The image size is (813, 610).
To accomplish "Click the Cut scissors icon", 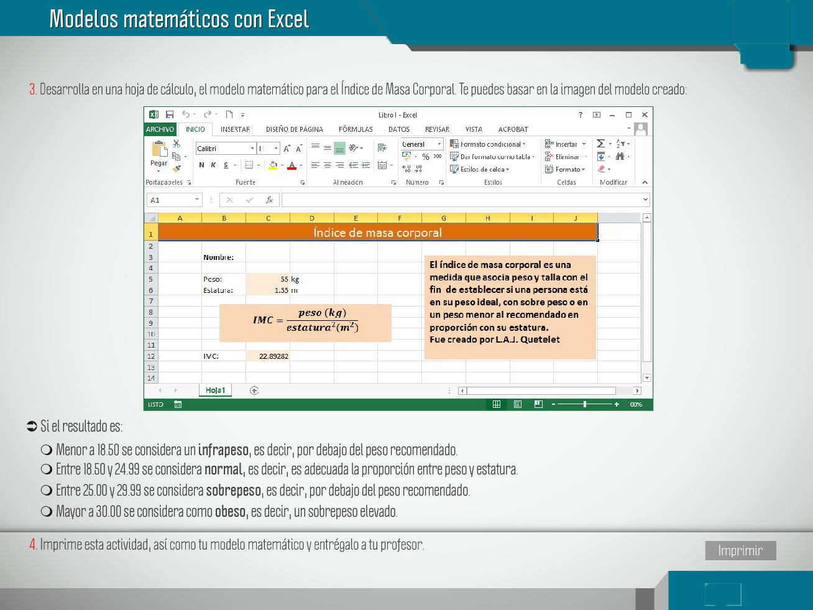I will pos(177,144).
